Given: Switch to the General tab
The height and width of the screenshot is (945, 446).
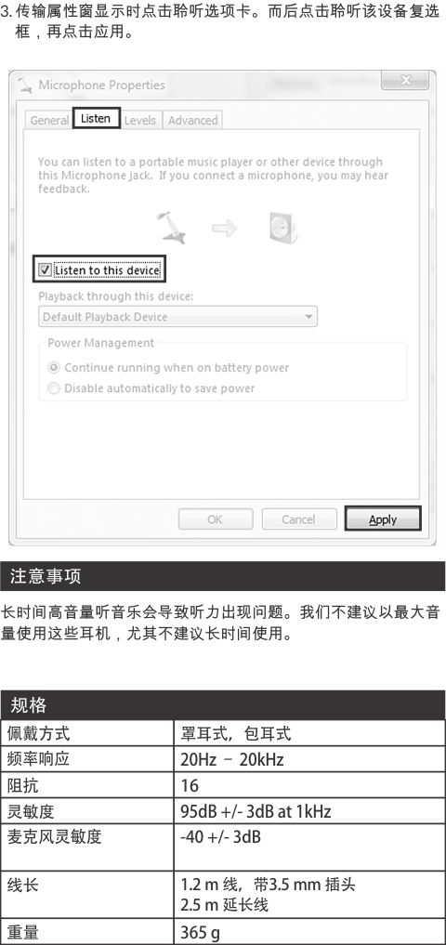Looking at the screenshot, I should (x=49, y=120).
